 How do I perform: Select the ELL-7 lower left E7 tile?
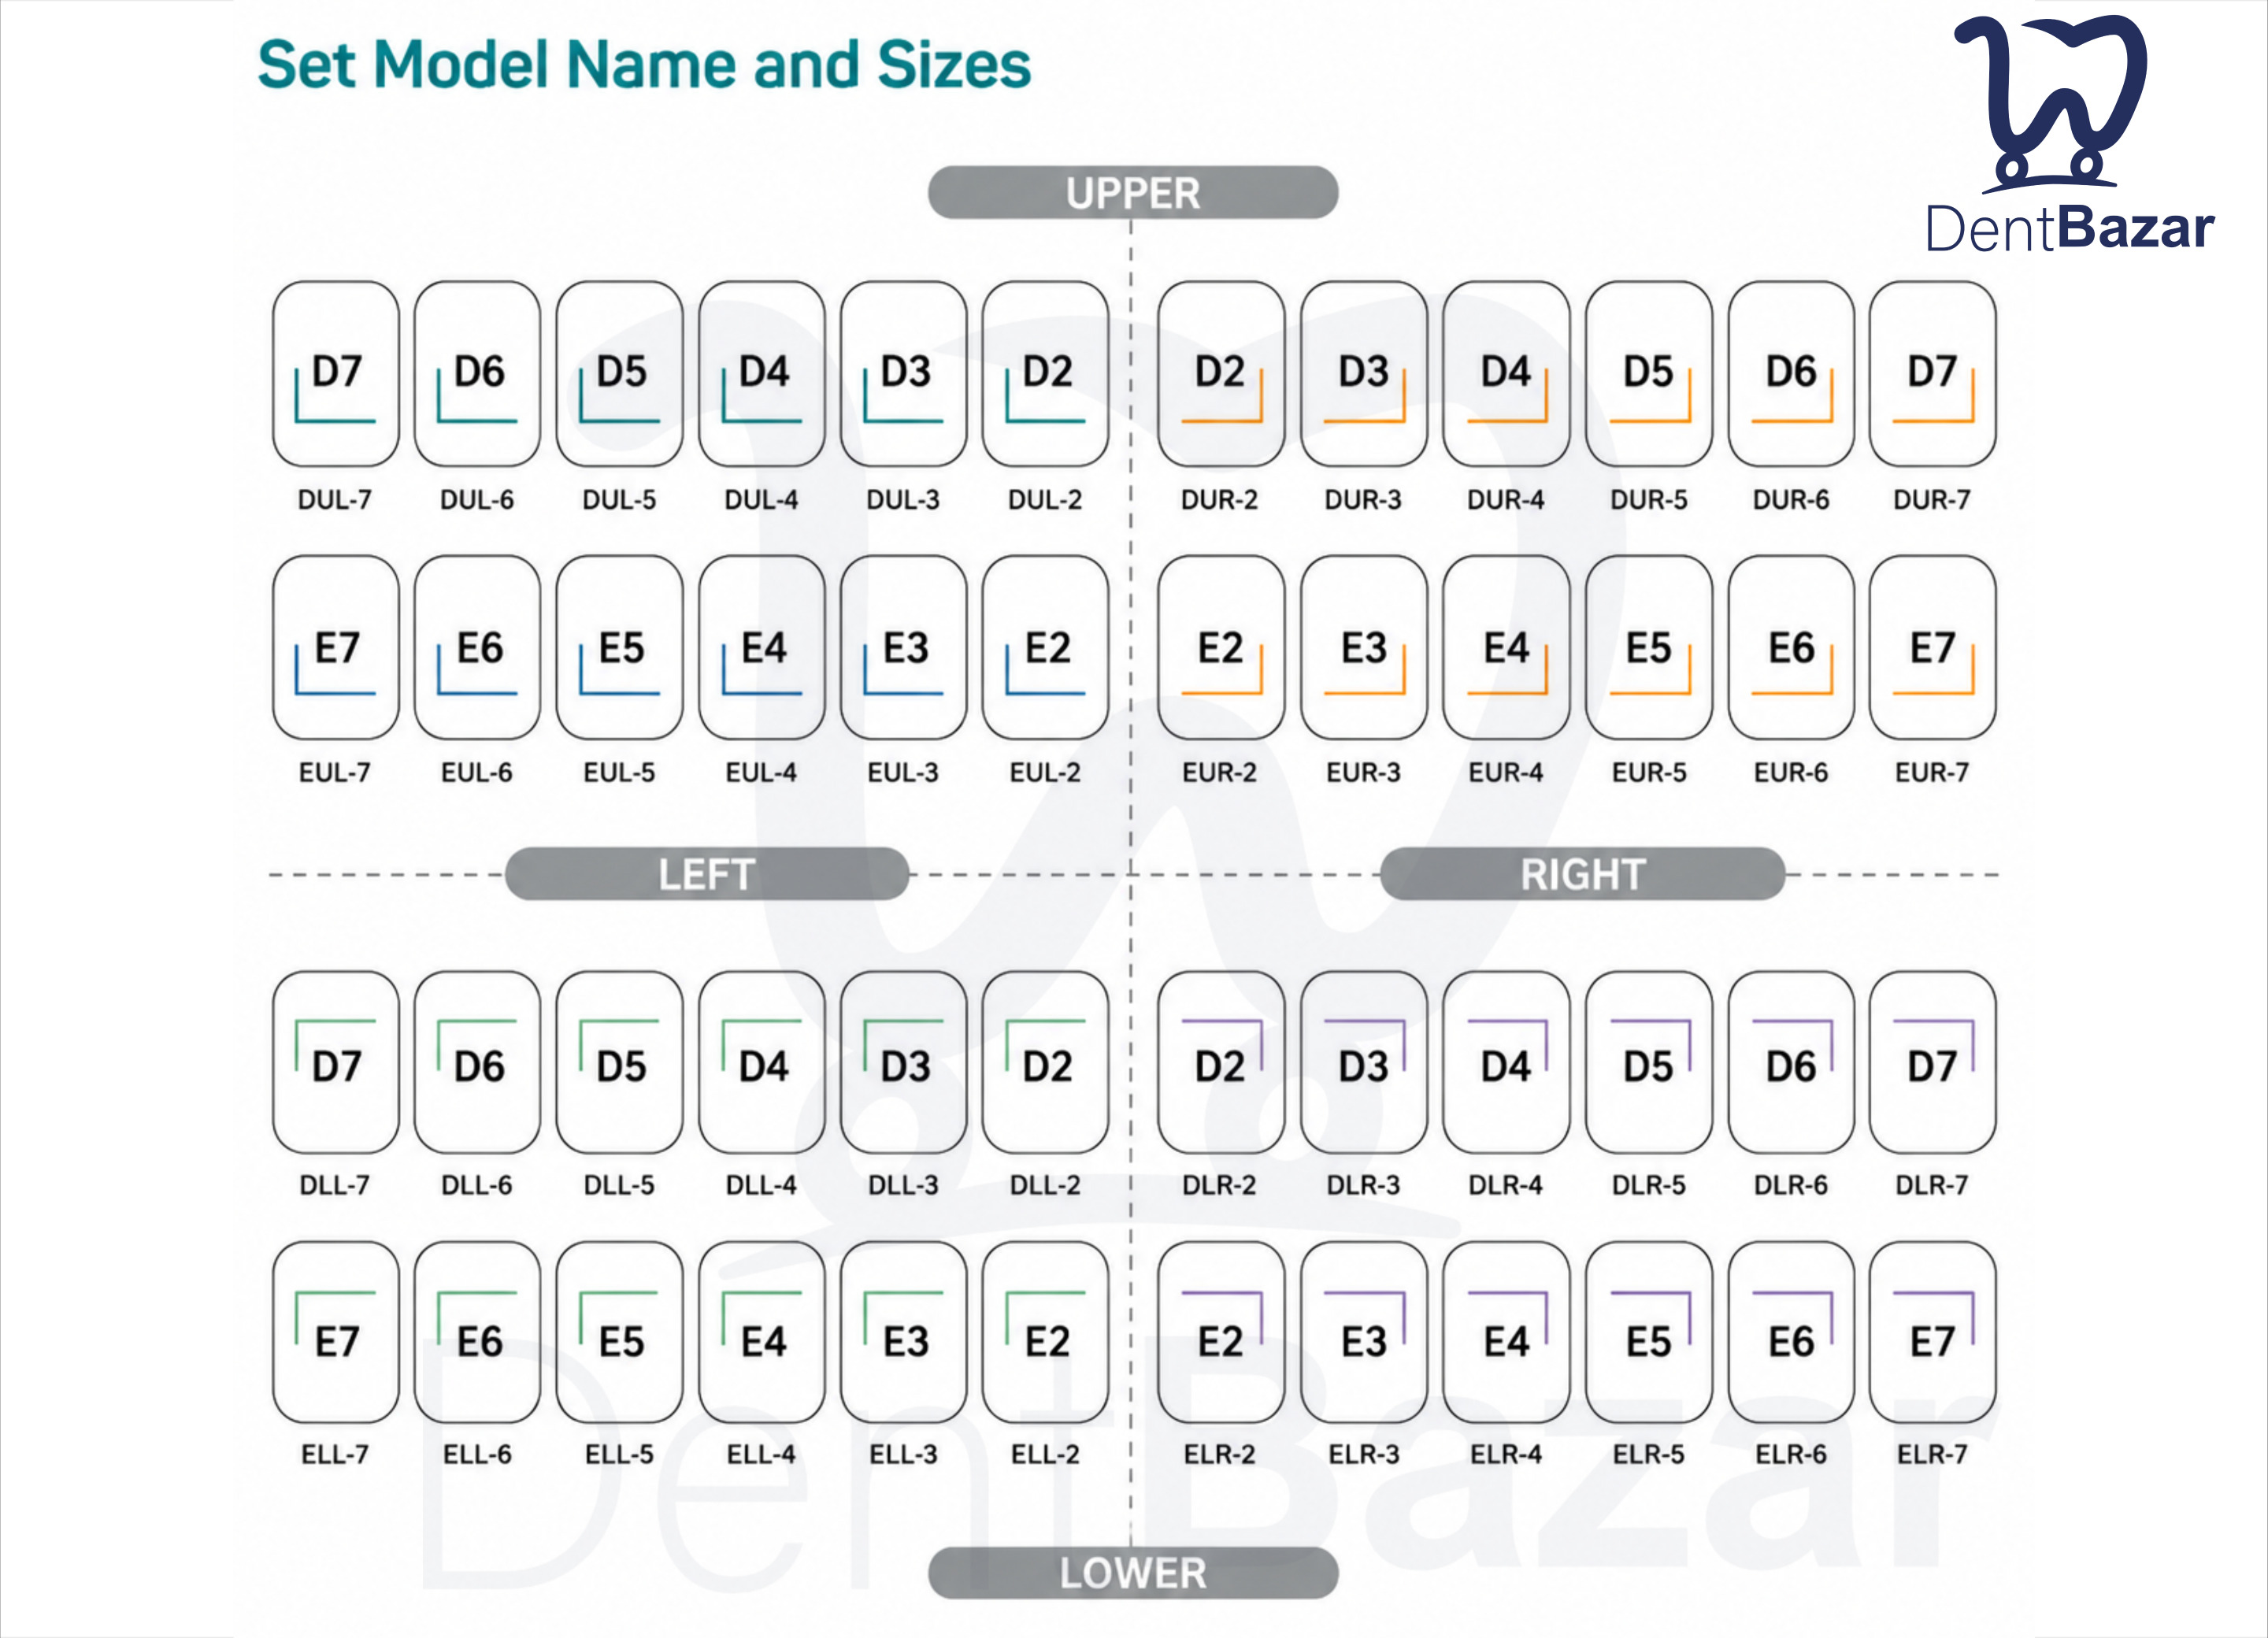click(336, 1333)
